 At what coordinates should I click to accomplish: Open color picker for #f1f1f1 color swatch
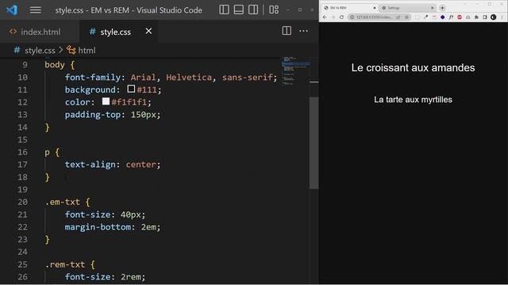click(106, 101)
